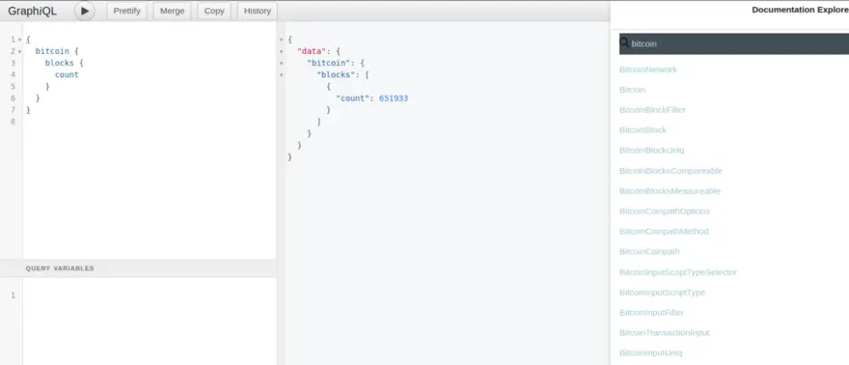Open BitcoinInputScriptTypeSelector type
Viewport: 849px width, 365px height.
[678, 272]
